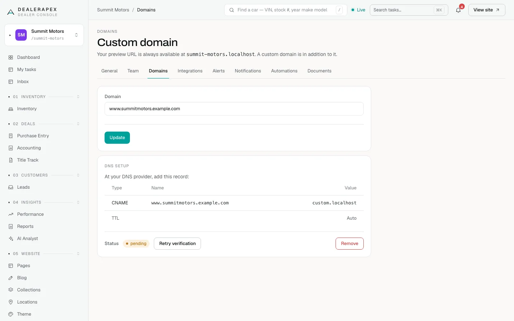
Task: Click the CNAME type cell
Action: [x=120, y=203]
